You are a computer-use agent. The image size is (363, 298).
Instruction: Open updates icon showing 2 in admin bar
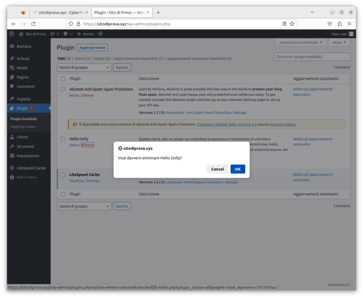pos(54,34)
